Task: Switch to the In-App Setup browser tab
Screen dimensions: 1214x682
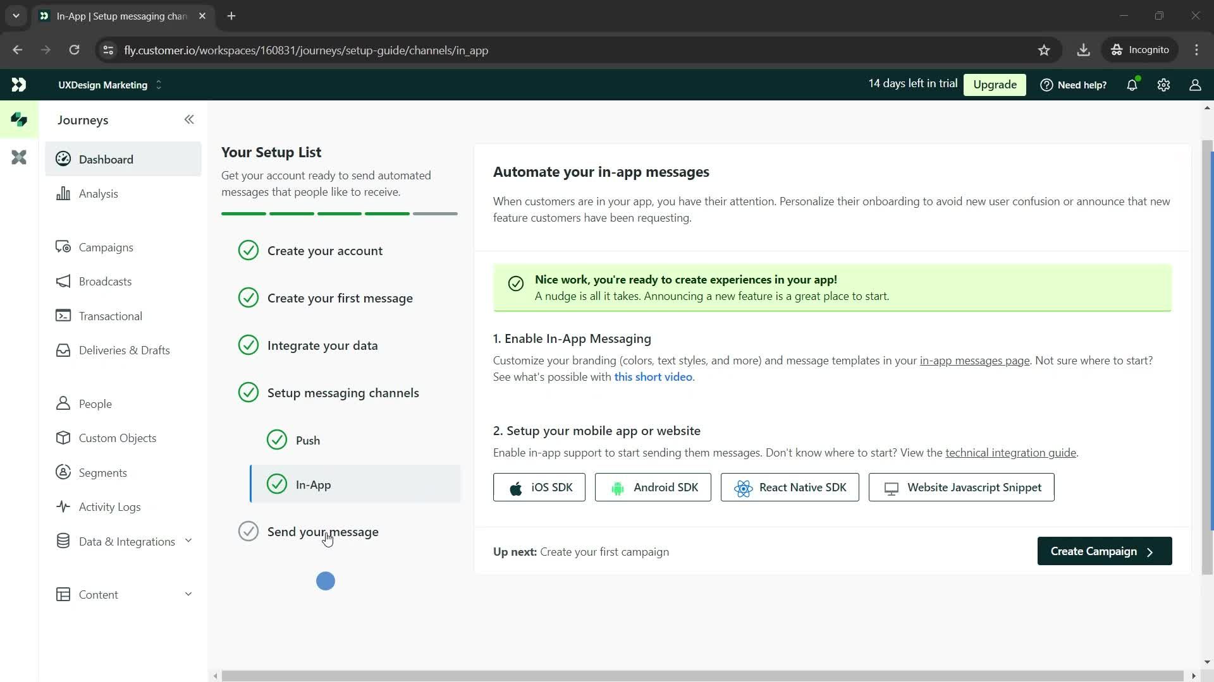Action: 122,16
